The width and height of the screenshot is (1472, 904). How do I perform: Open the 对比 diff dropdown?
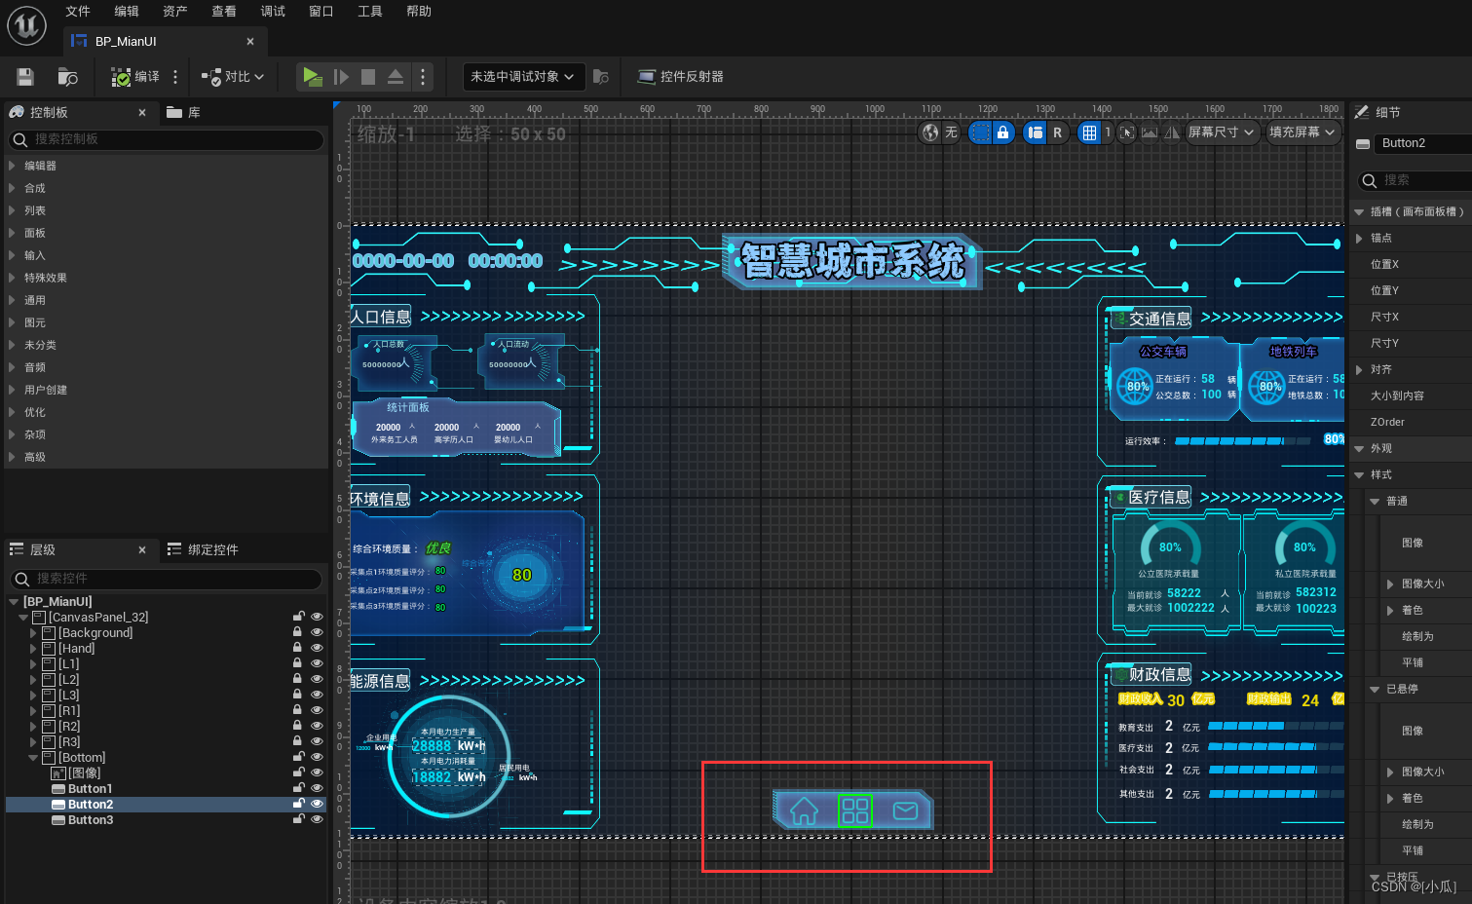(x=232, y=77)
